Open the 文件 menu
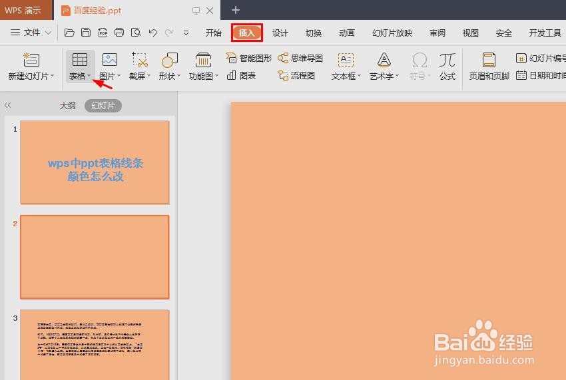The height and width of the screenshot is (380, 566). point(31,33)
